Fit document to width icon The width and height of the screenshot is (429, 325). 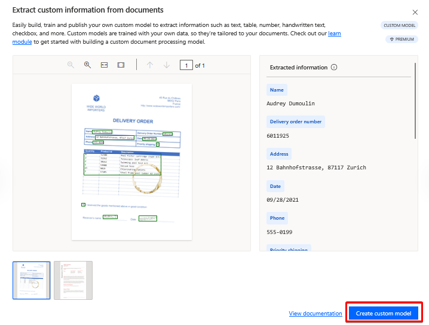point(104,65)
